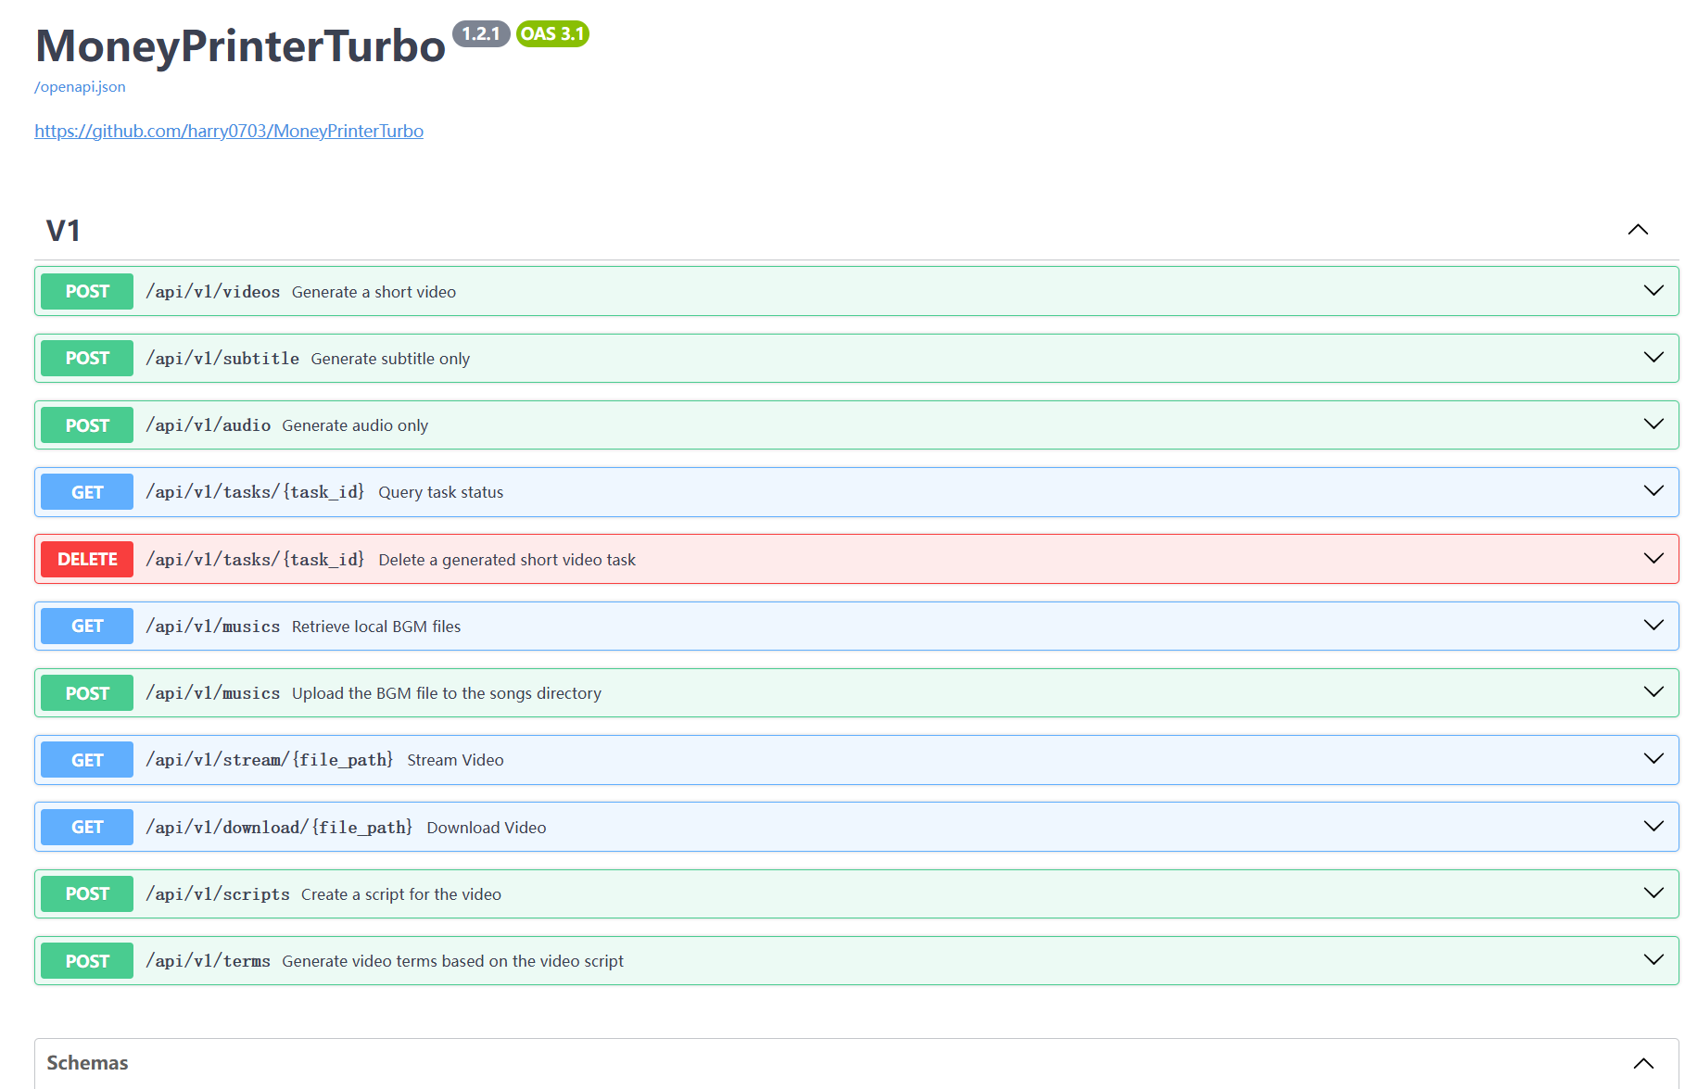Click the POST badge for /api/v1/scripts
The image size is (1685, 1089).
tap(86, 893)
